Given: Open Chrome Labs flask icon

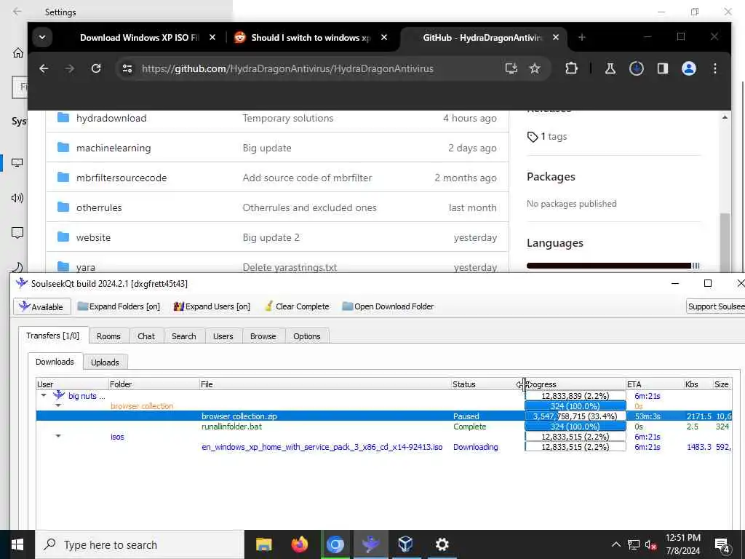Looking at the screenshot, I should [x=610, y=69].
